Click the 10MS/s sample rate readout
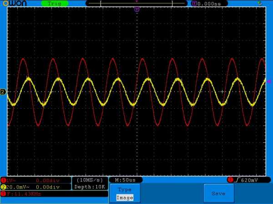 pyautogui.click(x=90, y=180)
